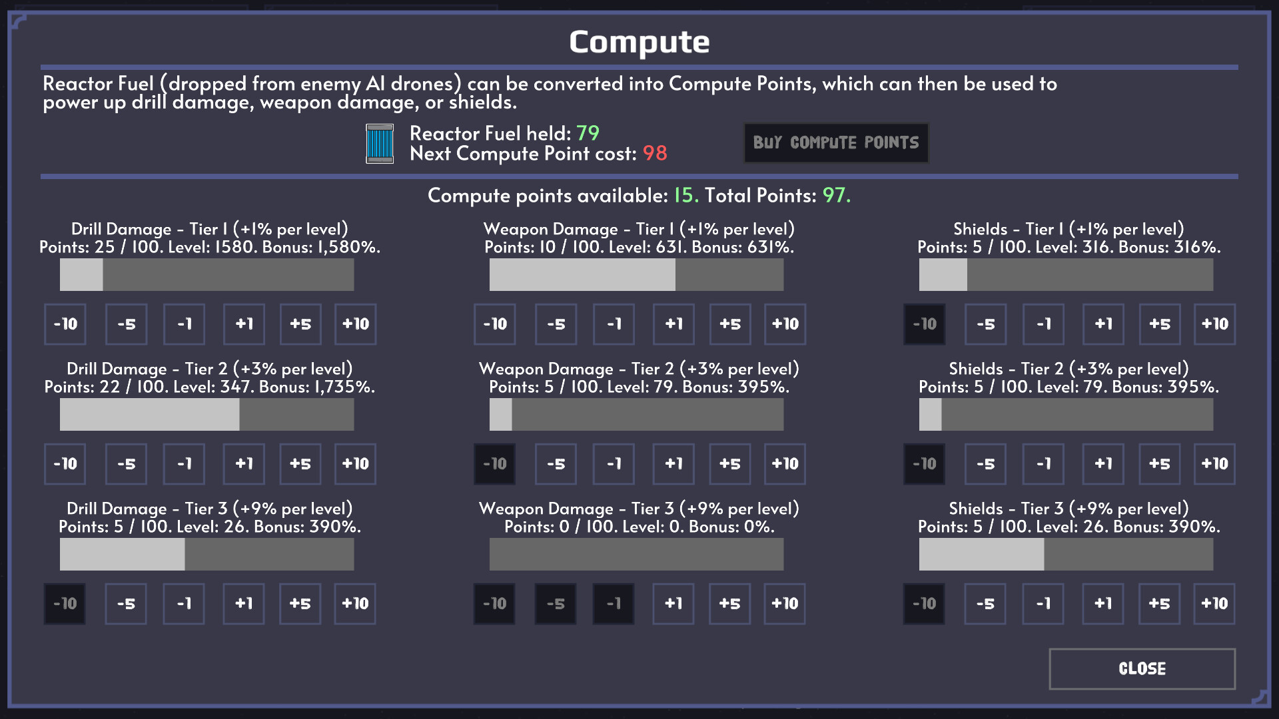Add 10 points to Weapon Damage Tier 2
The image size is (1279, 719).
tap(785, 464)
